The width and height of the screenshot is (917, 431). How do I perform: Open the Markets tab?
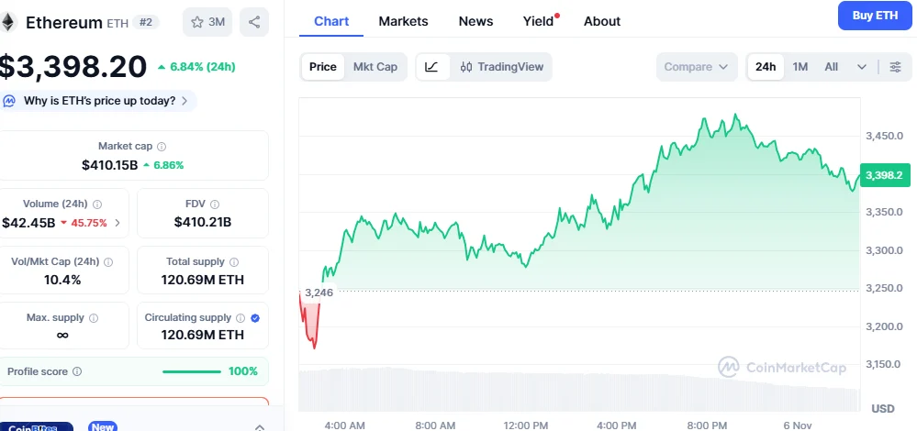coord(403,21)
